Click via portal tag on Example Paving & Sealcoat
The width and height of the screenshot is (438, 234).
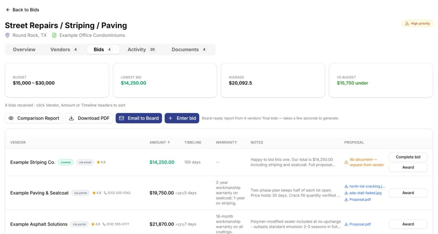pos(80,193)
